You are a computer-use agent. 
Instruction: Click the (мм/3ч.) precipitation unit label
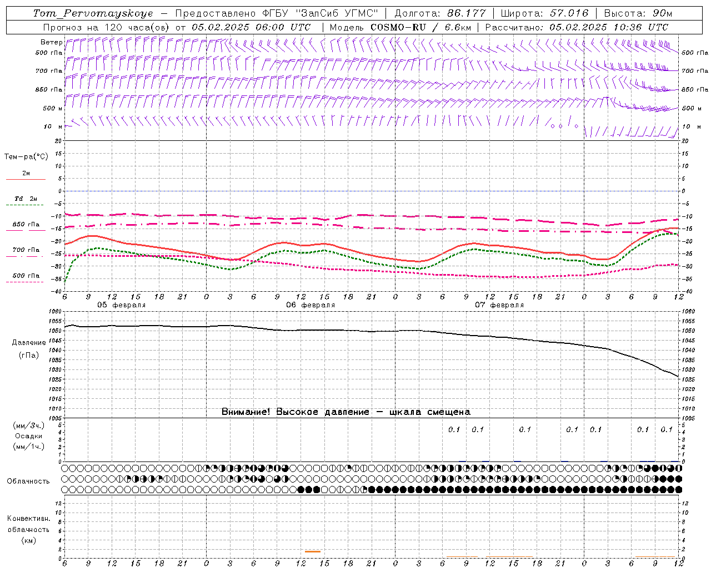click(x=29, y=425)
